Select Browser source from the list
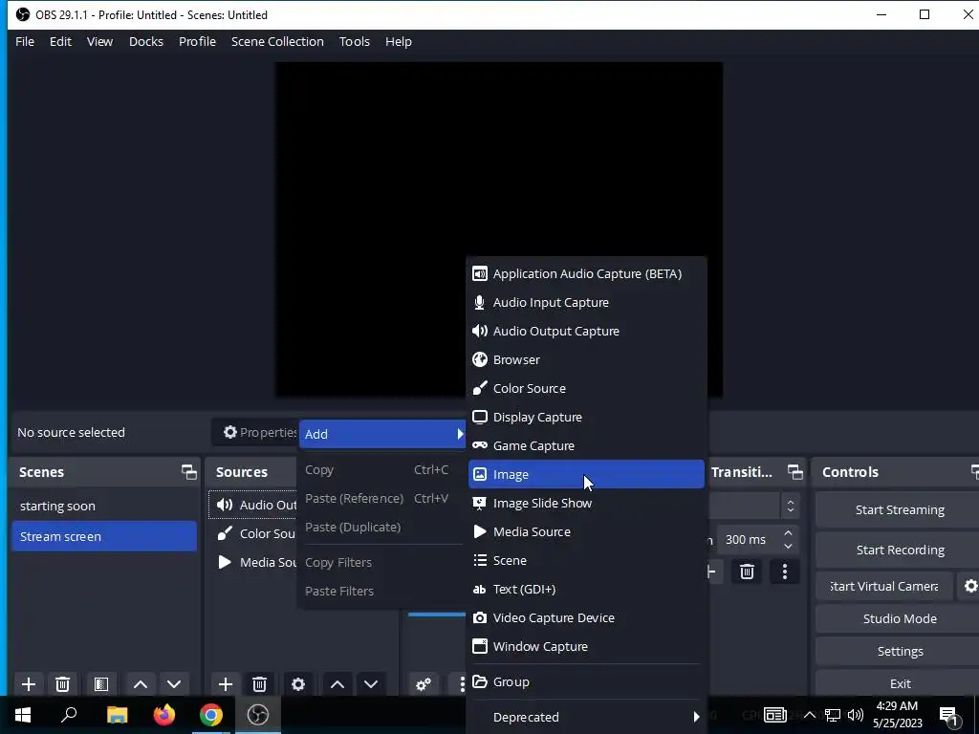Image resolution: width=979 pixels, height=734 pixels. tap(586, 359)
